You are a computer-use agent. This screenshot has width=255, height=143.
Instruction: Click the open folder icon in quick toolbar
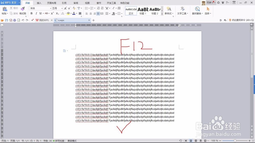click(2, 20)
